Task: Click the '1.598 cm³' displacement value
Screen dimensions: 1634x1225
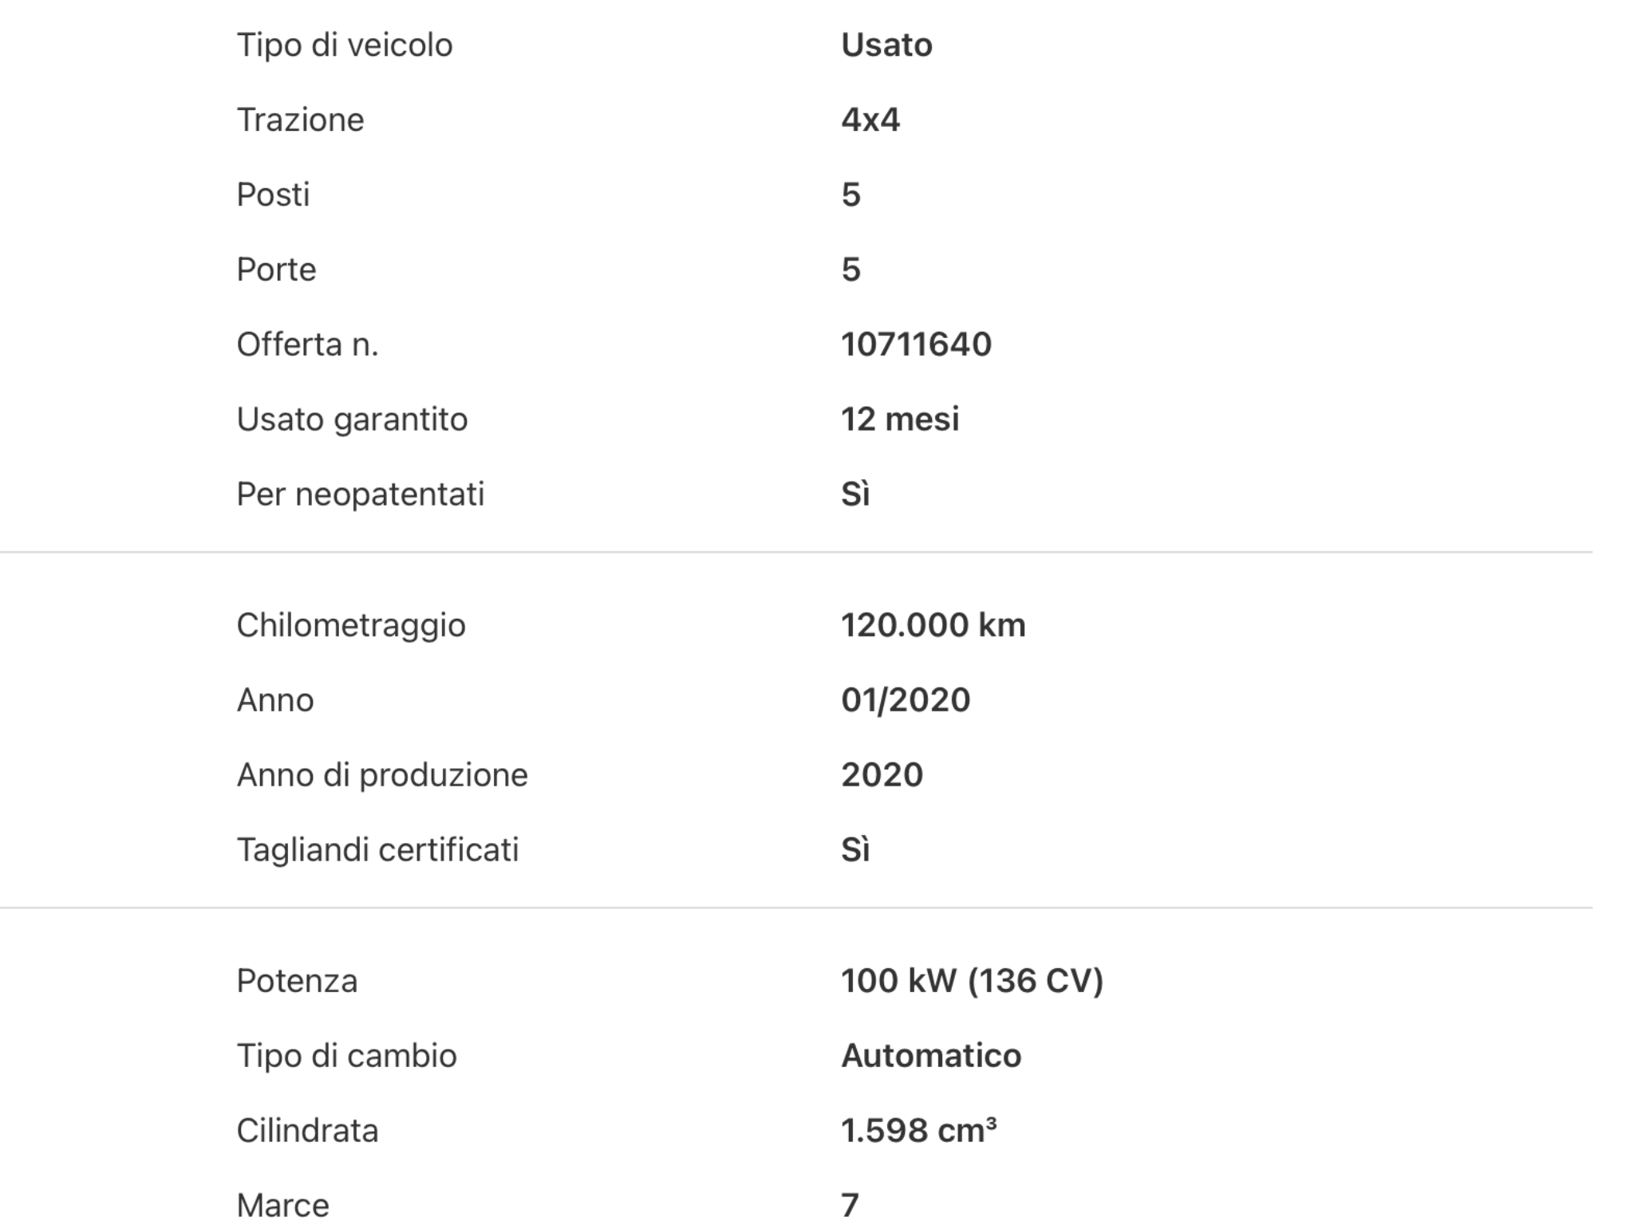Action: click(x=918, y=1131)
